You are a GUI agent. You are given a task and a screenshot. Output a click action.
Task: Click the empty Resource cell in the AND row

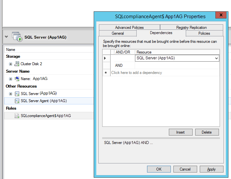pyautogui.click(x=177, y=66)
